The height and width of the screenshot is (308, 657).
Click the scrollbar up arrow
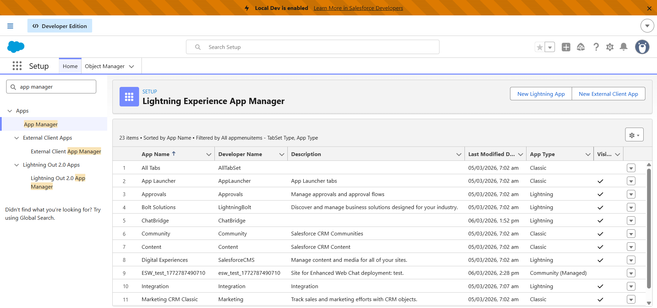point(648,165)
